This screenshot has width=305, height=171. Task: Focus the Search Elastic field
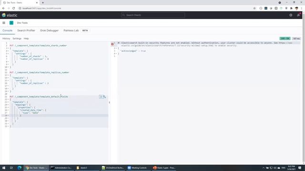(x=153, y=15)
